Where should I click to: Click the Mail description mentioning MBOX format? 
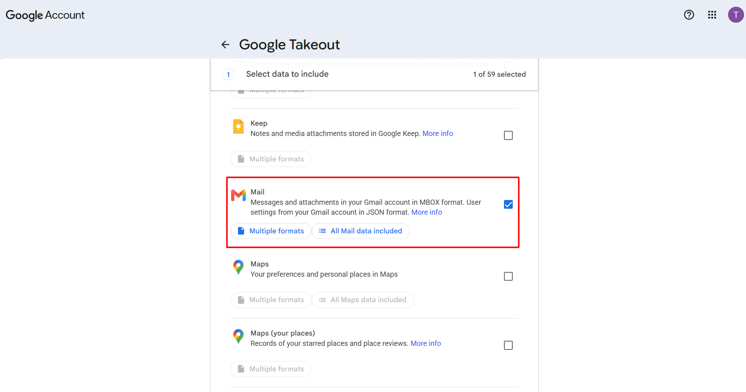point(366,207)
